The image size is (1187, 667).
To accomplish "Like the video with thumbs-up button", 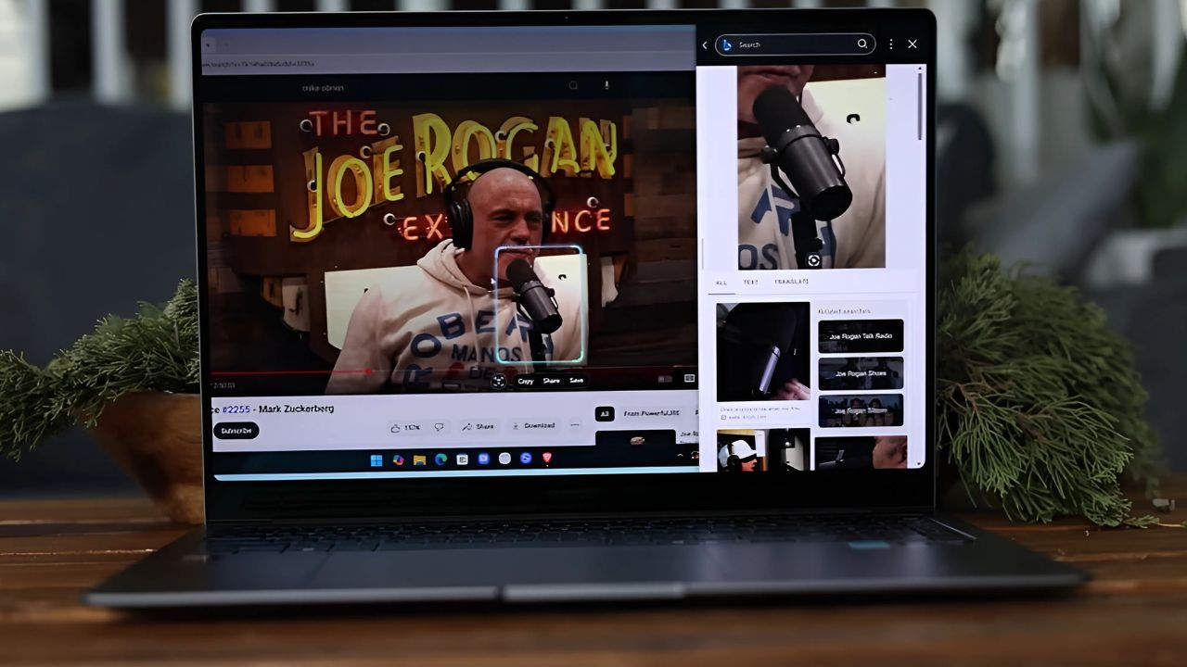I will click(x=406, y=427).
